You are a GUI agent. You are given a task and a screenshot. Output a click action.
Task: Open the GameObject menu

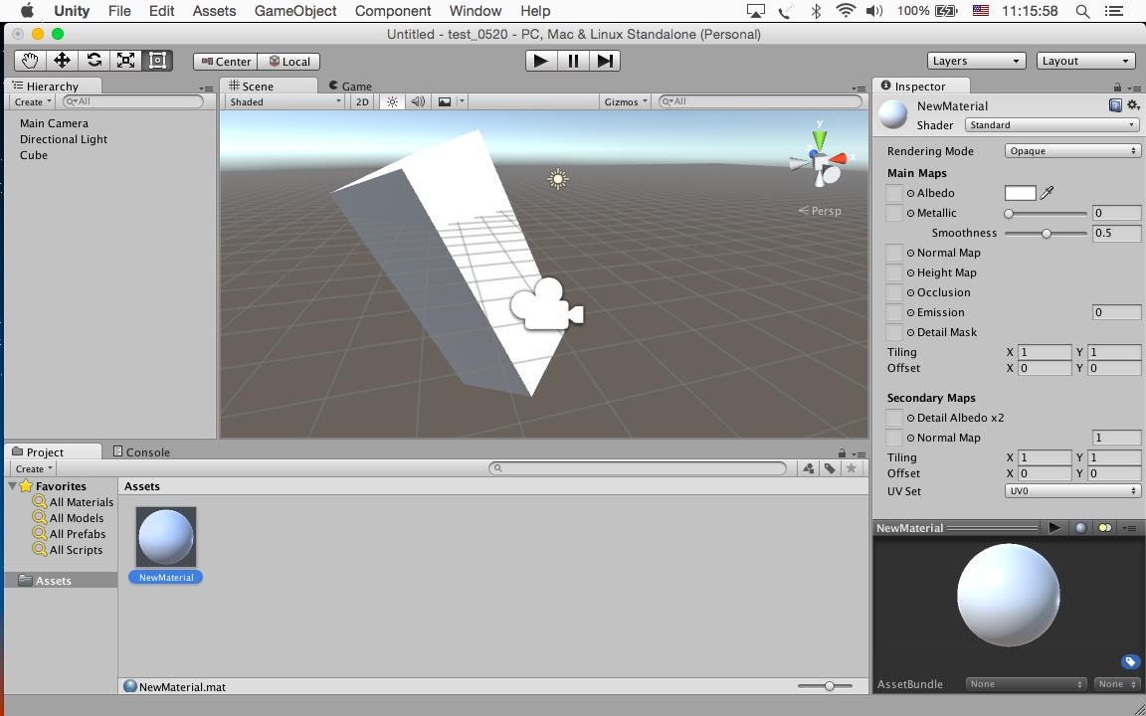click(x=295, y=11)
